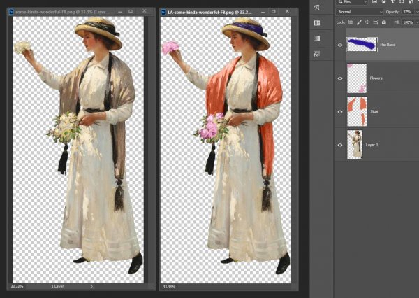Click the '1 Layer' status bar text
The width and height of the screenshot is (419, 298).
coord(58,287)
